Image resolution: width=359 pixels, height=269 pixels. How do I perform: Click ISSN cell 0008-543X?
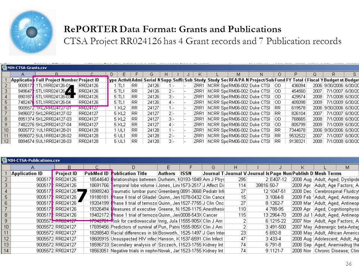tap(191, 215)
